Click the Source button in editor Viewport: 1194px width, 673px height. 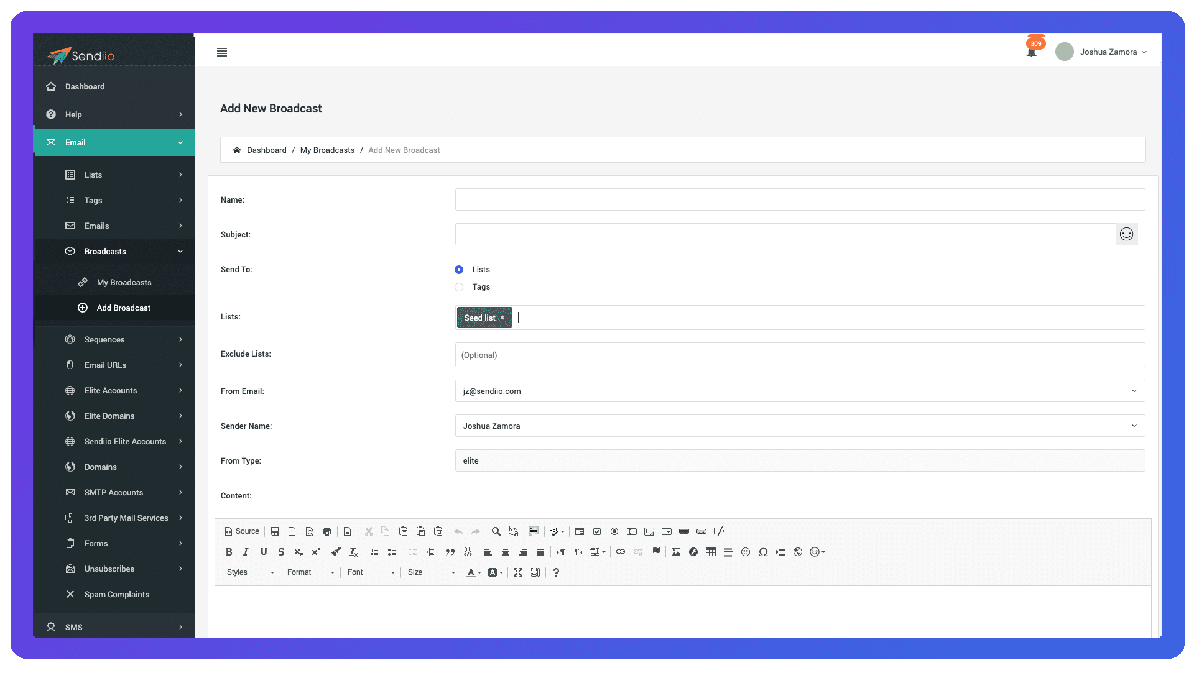click(x=242, y=531)
